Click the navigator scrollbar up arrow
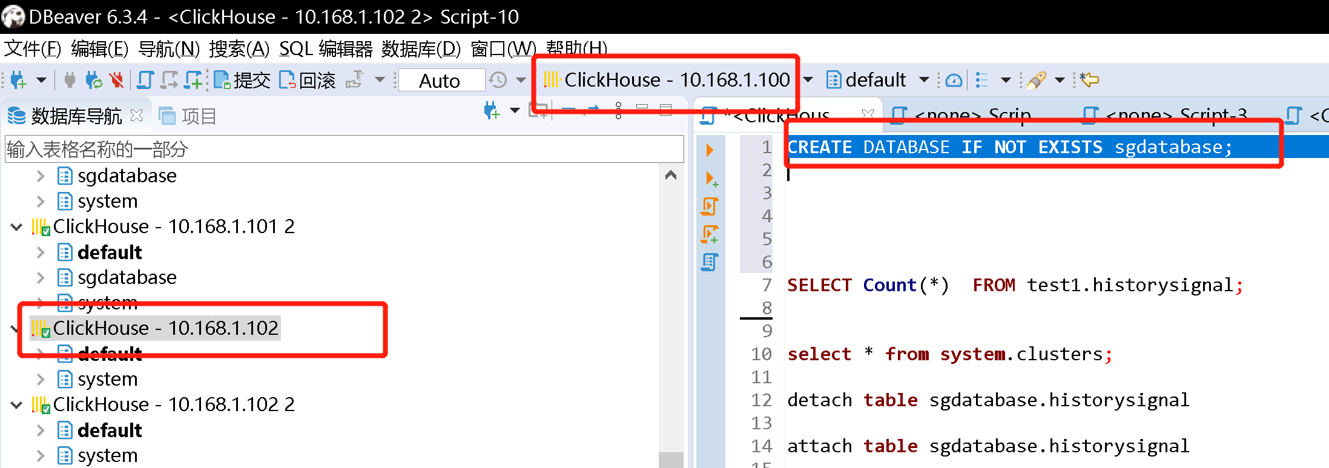This screenshot has width=1329, height=468. click(x=671, y=175)
